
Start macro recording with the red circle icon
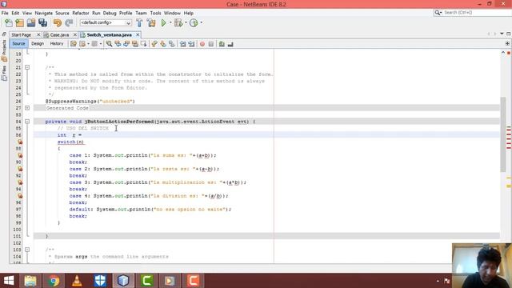click(202, 44)
